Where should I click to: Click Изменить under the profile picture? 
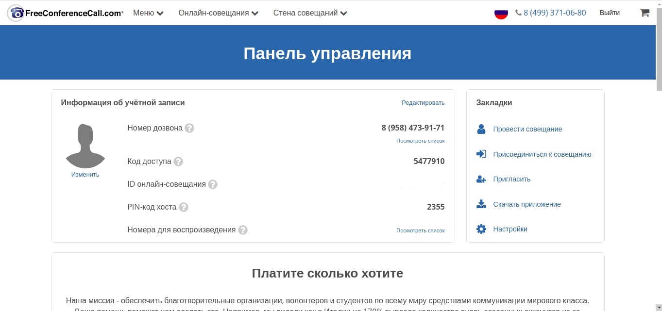pyautogui.click(x=85, y=174)
